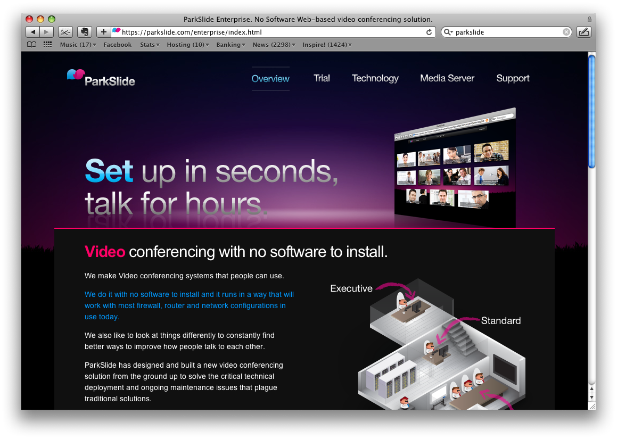Click the 'Executive' diagram label
The width and height of the screenshot is (617, 439).
click(351, 288)
